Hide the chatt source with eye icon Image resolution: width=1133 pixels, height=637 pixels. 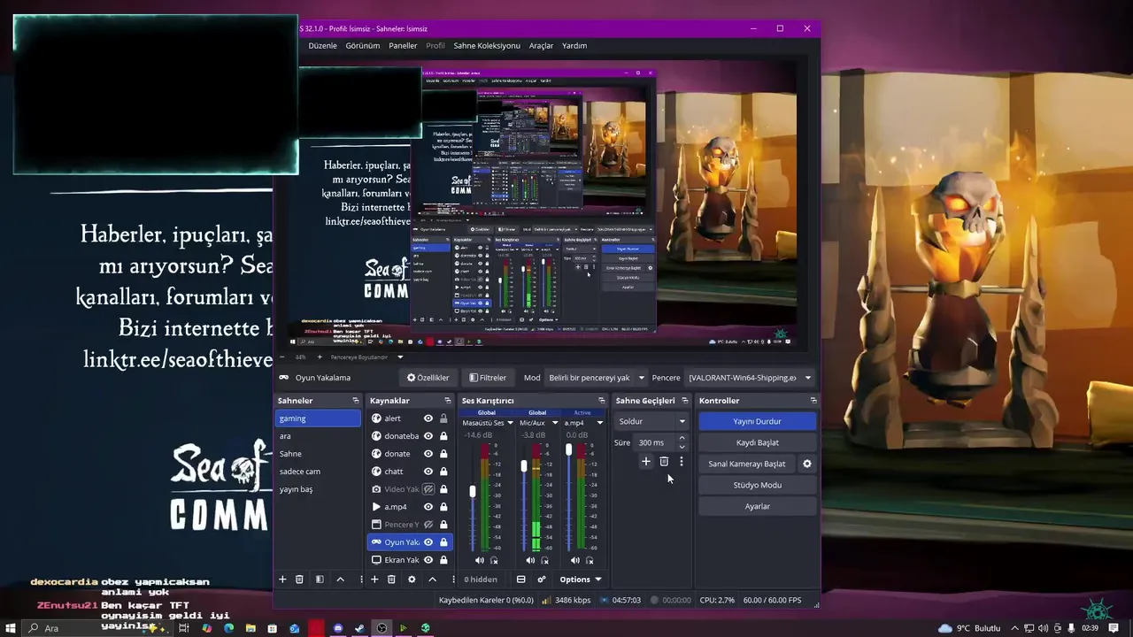pyautogui.click(x=428, y=472)
